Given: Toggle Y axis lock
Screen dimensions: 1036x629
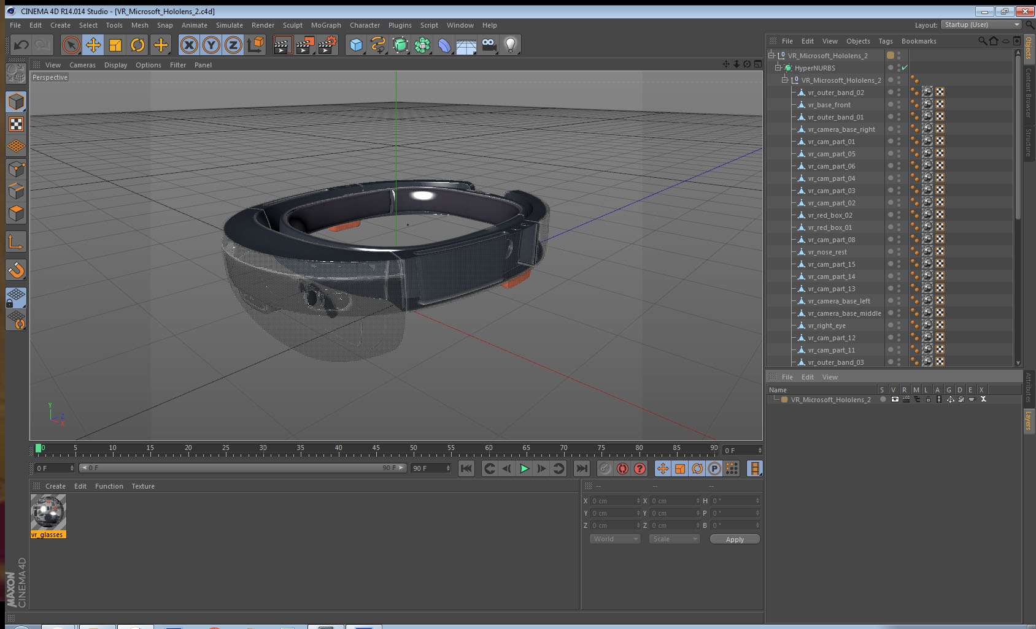Looking at the screenshot, I should pyautogui.click(x=211, y=45).
